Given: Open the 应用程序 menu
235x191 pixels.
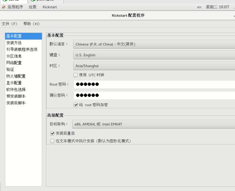Looking at the screenshot, I should coord(15,7).
